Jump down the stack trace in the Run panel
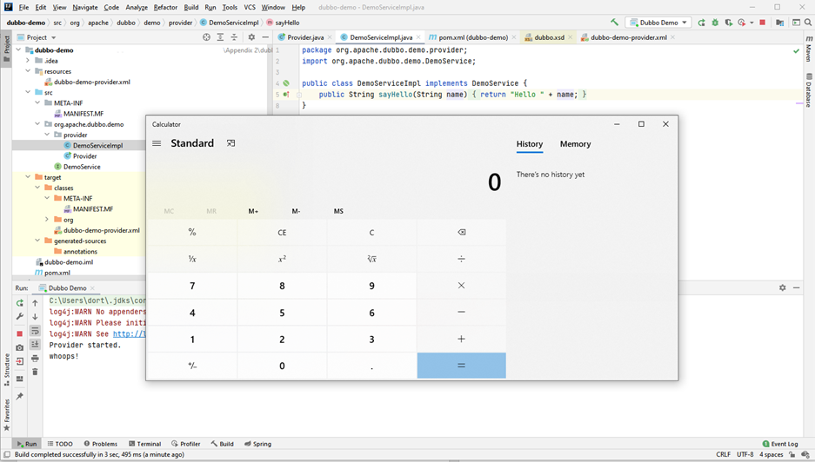The image size is (815, 462). click(35, 317)
